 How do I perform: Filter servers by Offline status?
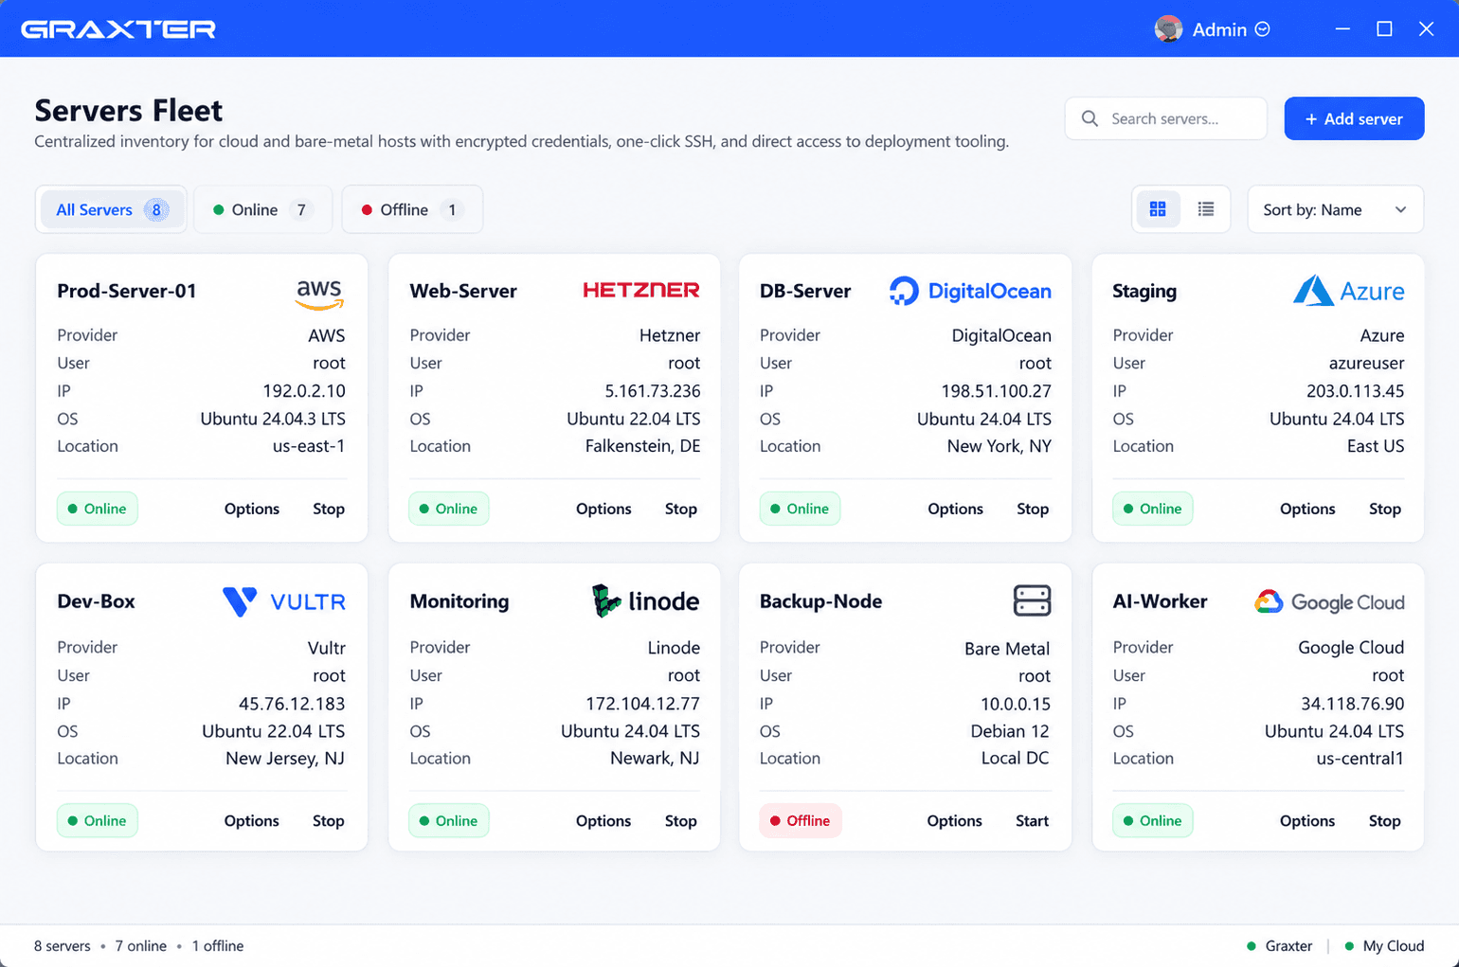412,209
